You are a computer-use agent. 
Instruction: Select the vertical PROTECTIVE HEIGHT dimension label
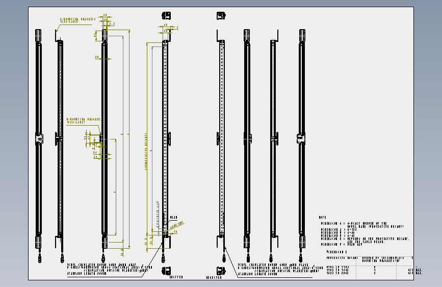click(x=146, y=151)
